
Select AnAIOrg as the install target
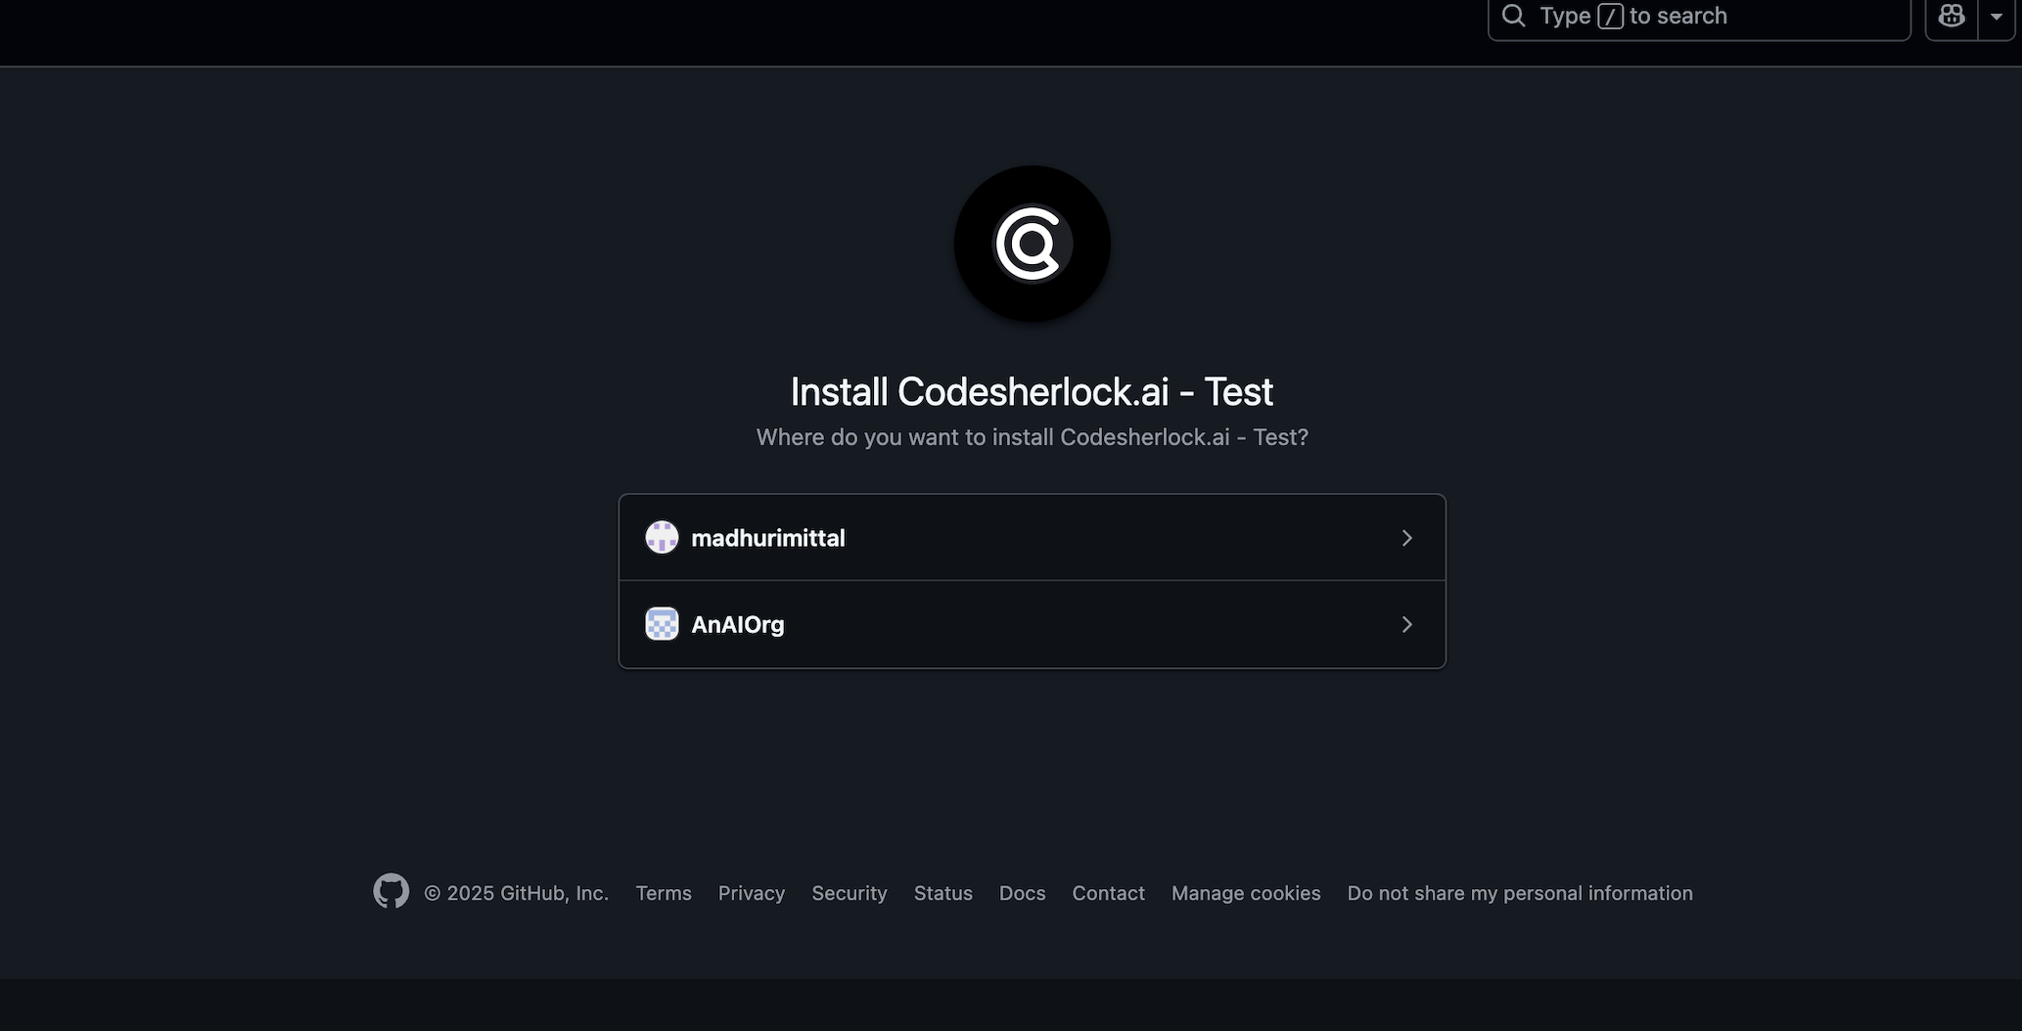point(1031,623)
